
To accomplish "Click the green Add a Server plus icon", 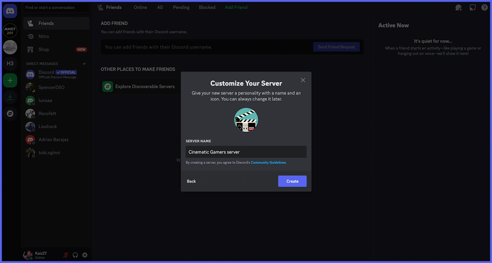I will click(10, 80).
